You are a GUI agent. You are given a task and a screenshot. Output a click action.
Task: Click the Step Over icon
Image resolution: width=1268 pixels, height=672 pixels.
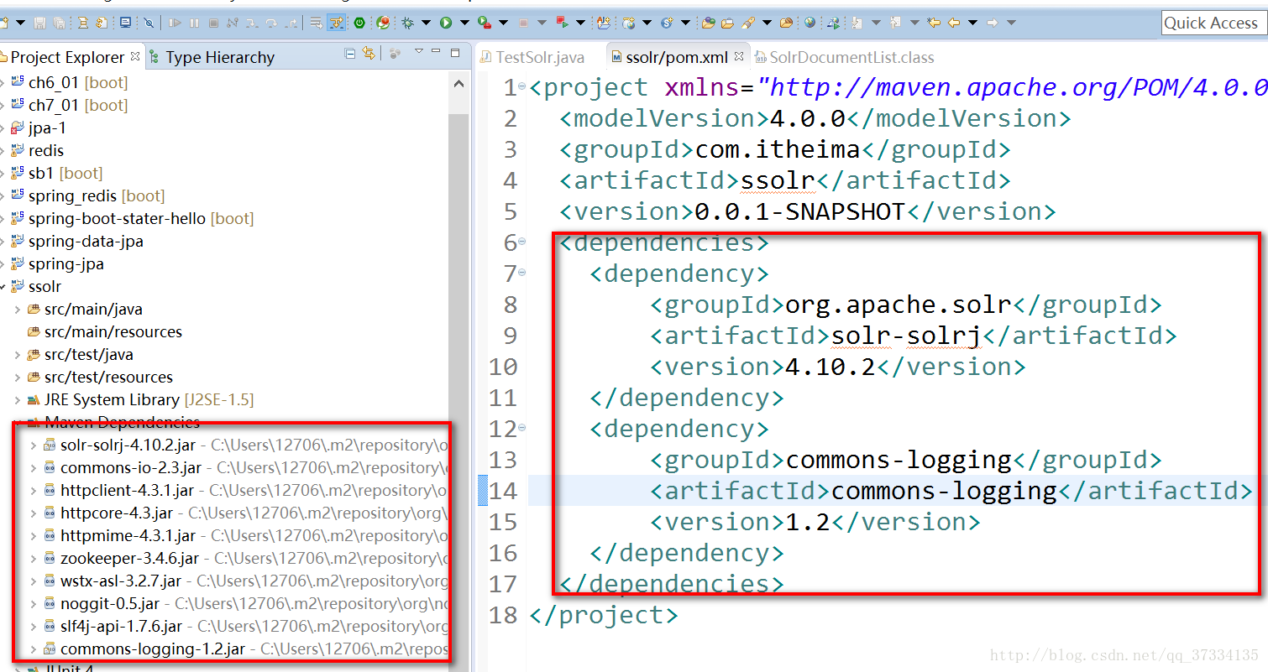pyautogui.click(x=271, y=23)
